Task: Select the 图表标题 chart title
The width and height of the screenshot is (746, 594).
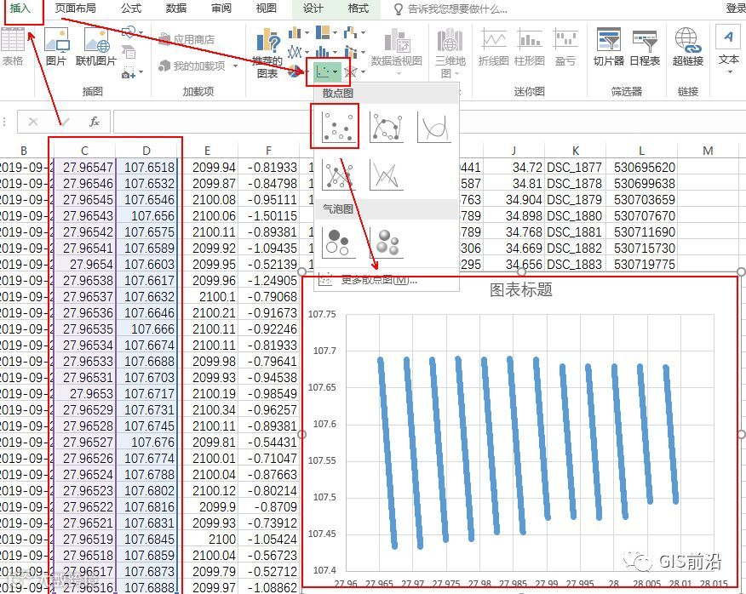Action: [x=521, y=289]
